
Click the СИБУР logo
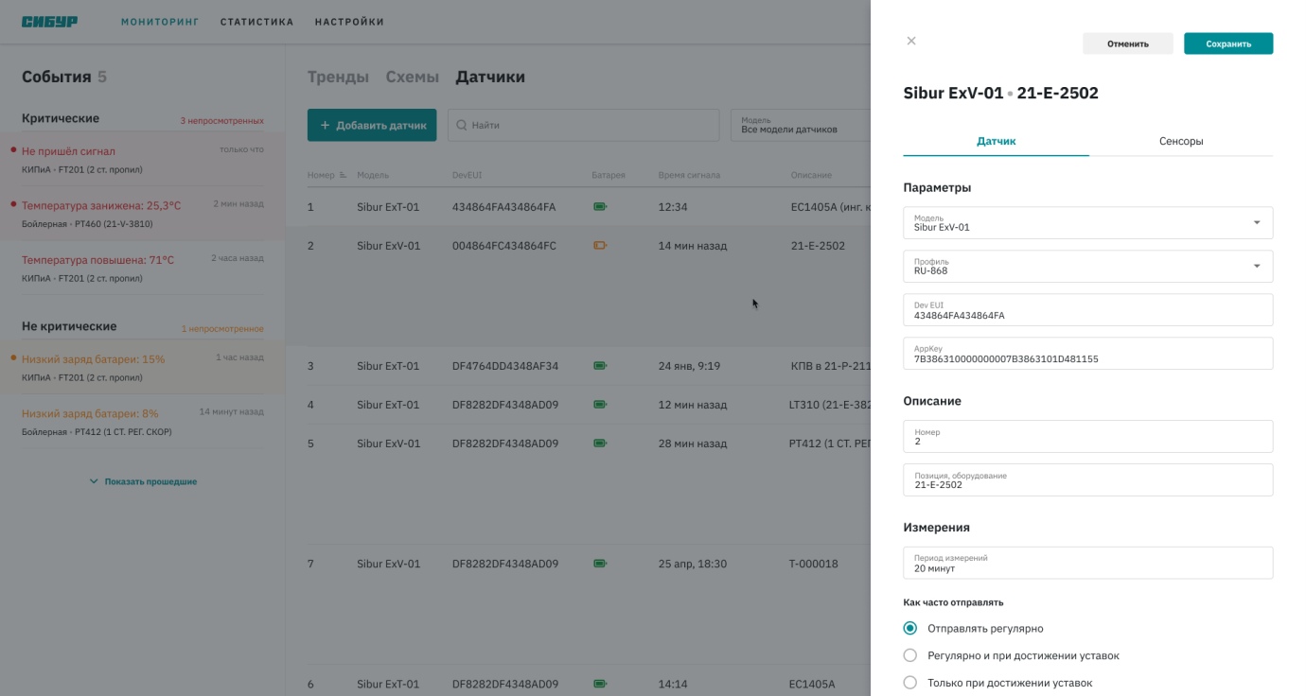(50, 22)
